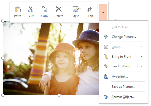Click the Group icon in menu
This screenshot has width=151, height=106.
(106, 47)
